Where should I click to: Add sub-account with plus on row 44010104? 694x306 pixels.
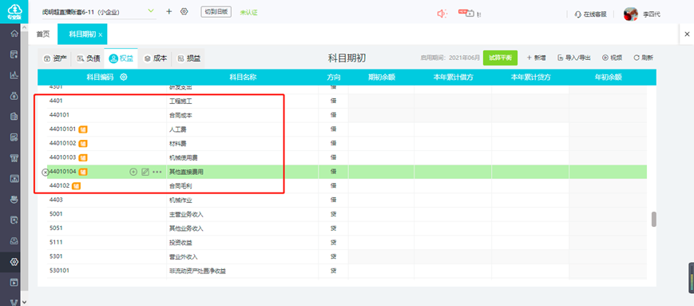click(x=133, y=172)
